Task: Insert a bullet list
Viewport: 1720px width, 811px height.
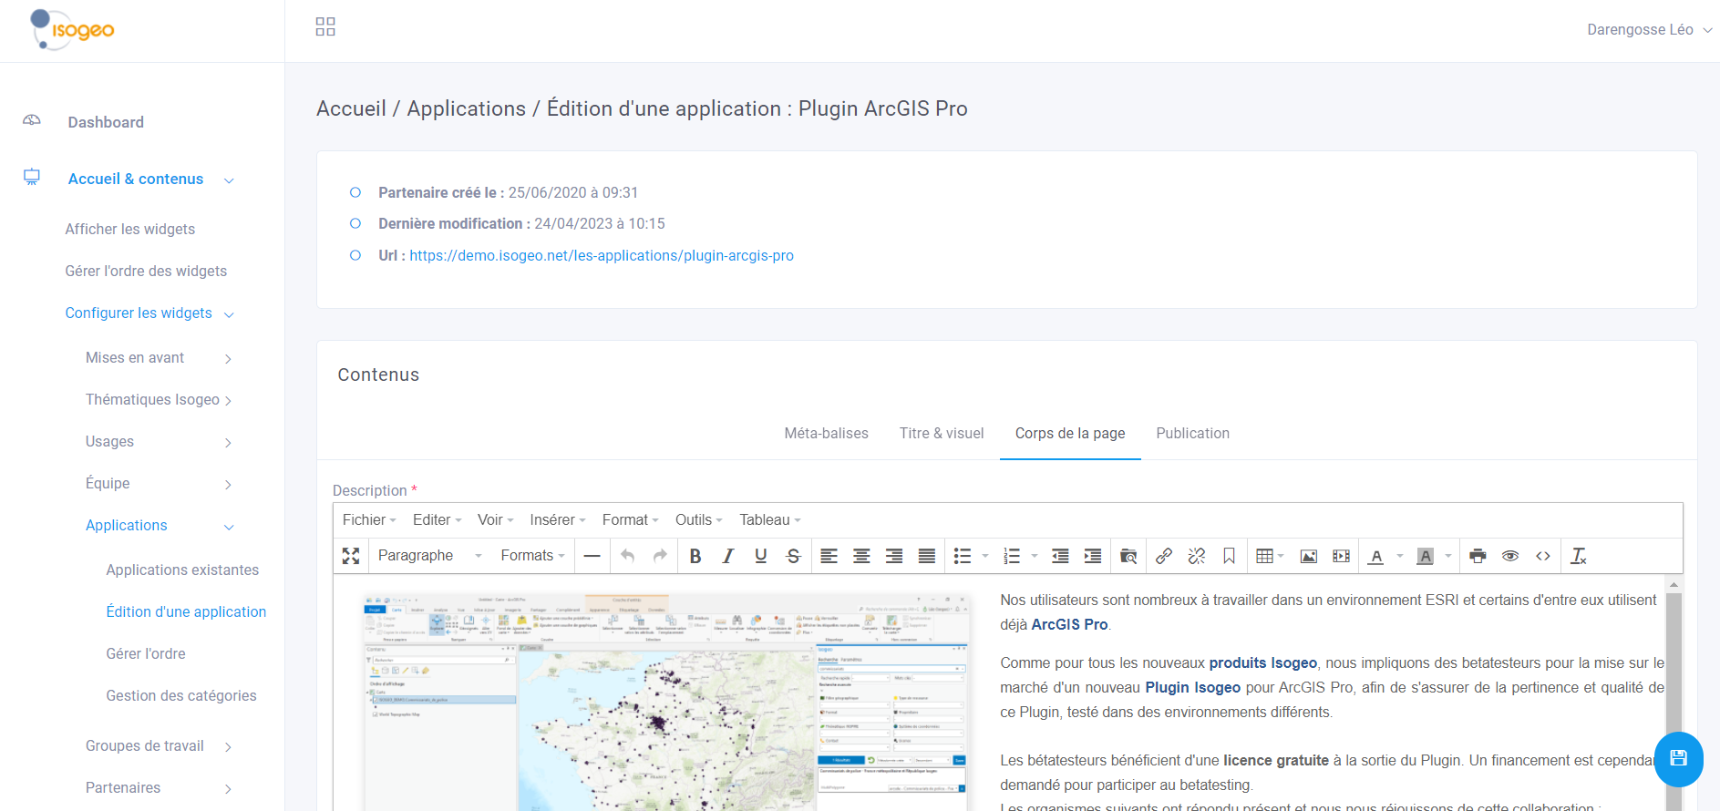Action: [963, 556]
